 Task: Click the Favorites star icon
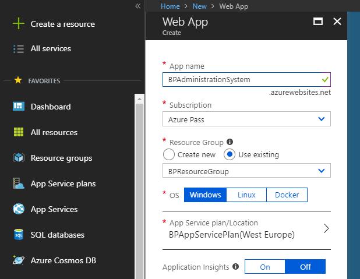click(x=18, y=80)
